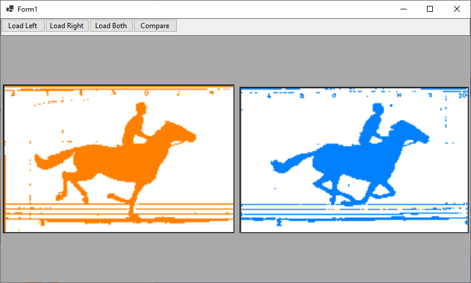Maximize the Form1 window
Viewport: 471px width, 283px height.
click(x=430, y=9)
